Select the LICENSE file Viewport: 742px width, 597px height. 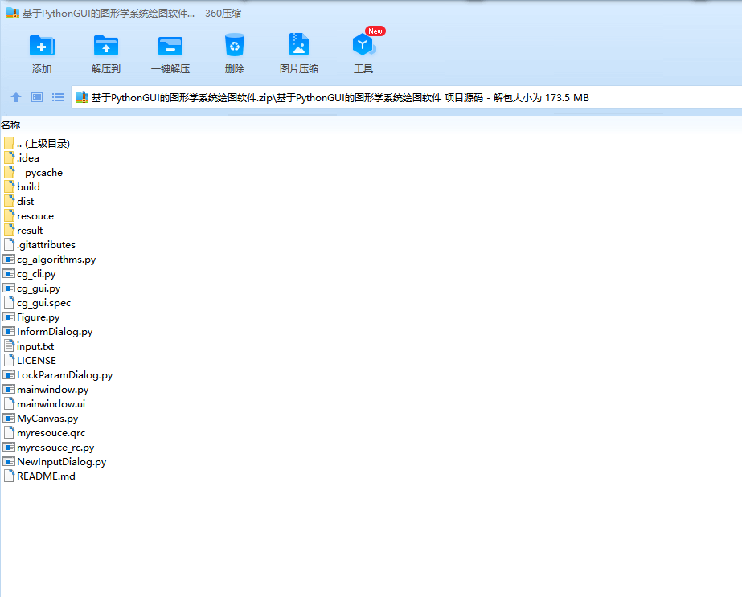pos(30,361)
